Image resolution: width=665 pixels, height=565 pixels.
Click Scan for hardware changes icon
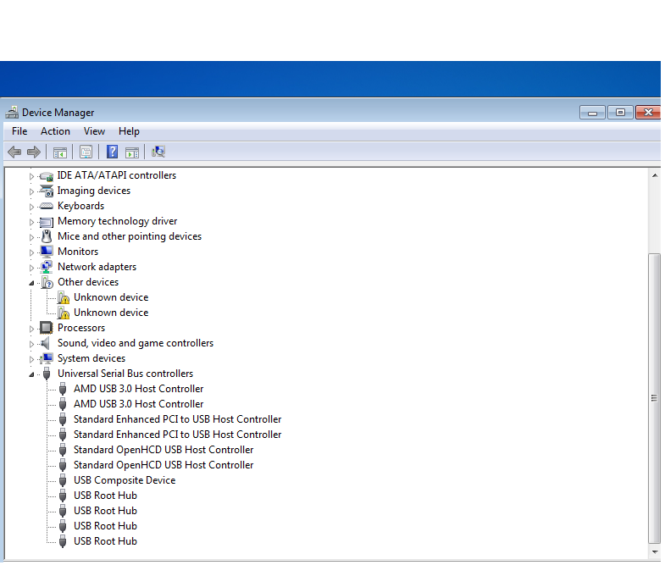coord(158,152)
